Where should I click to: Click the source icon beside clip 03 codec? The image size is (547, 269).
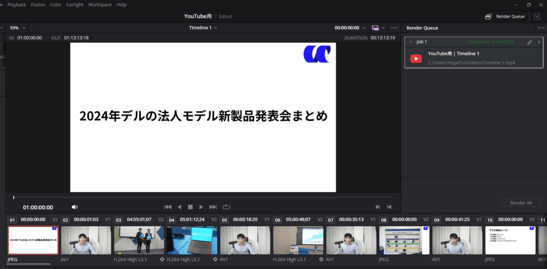coord(162,259)
